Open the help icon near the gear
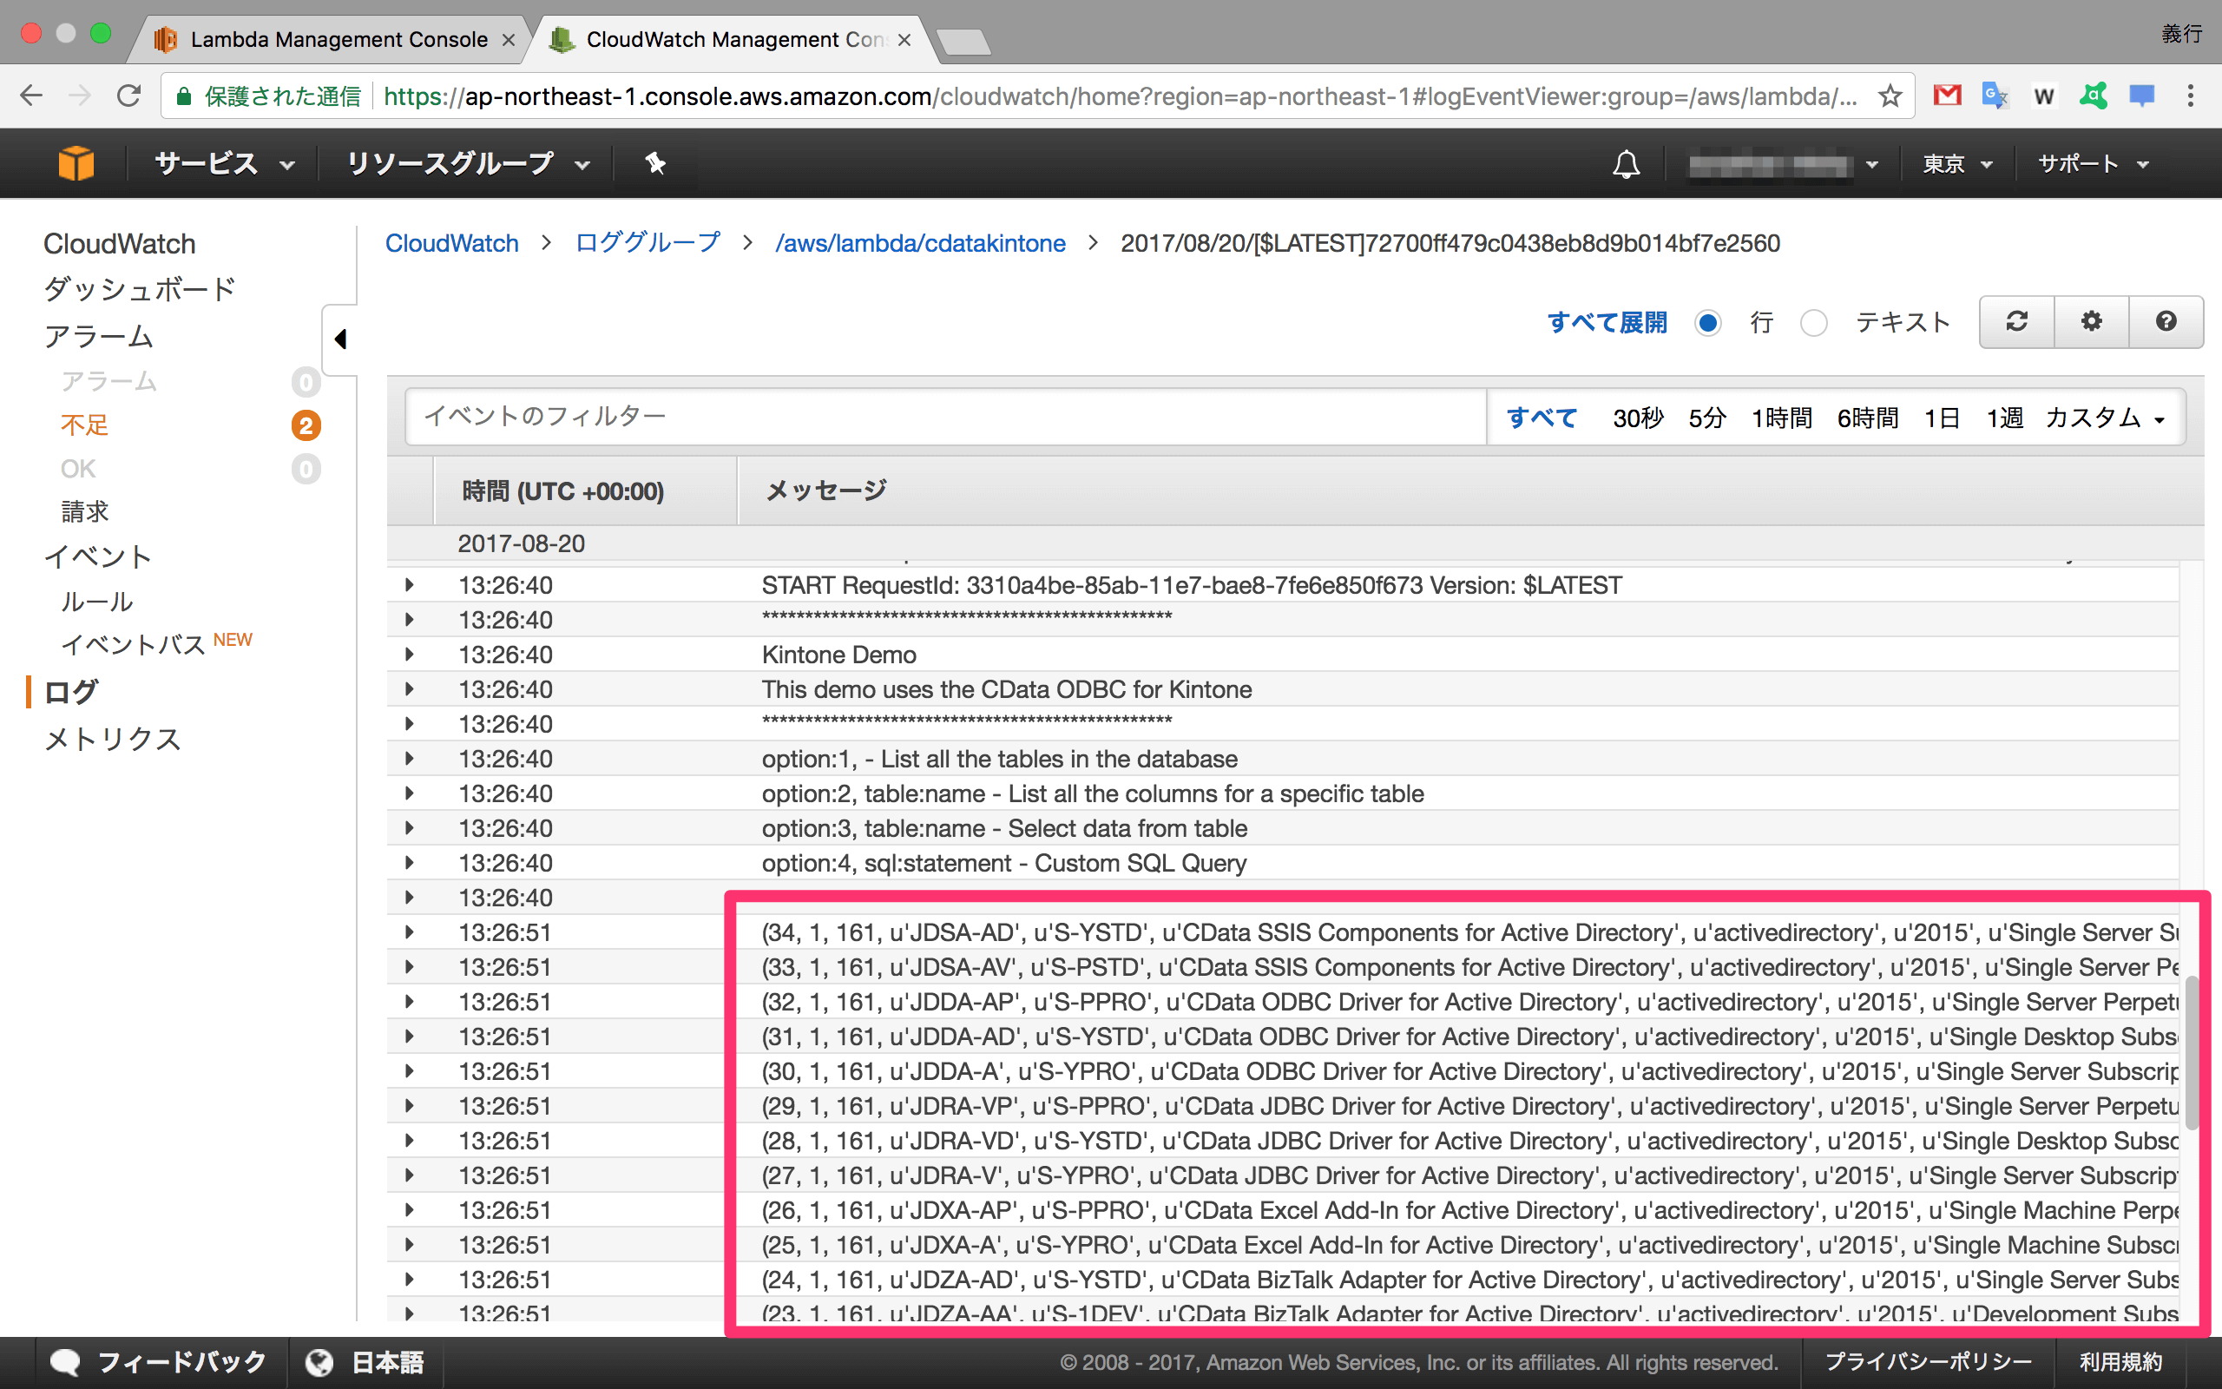Screen dimensions: 2222x1389 [x=2166, y=321]
